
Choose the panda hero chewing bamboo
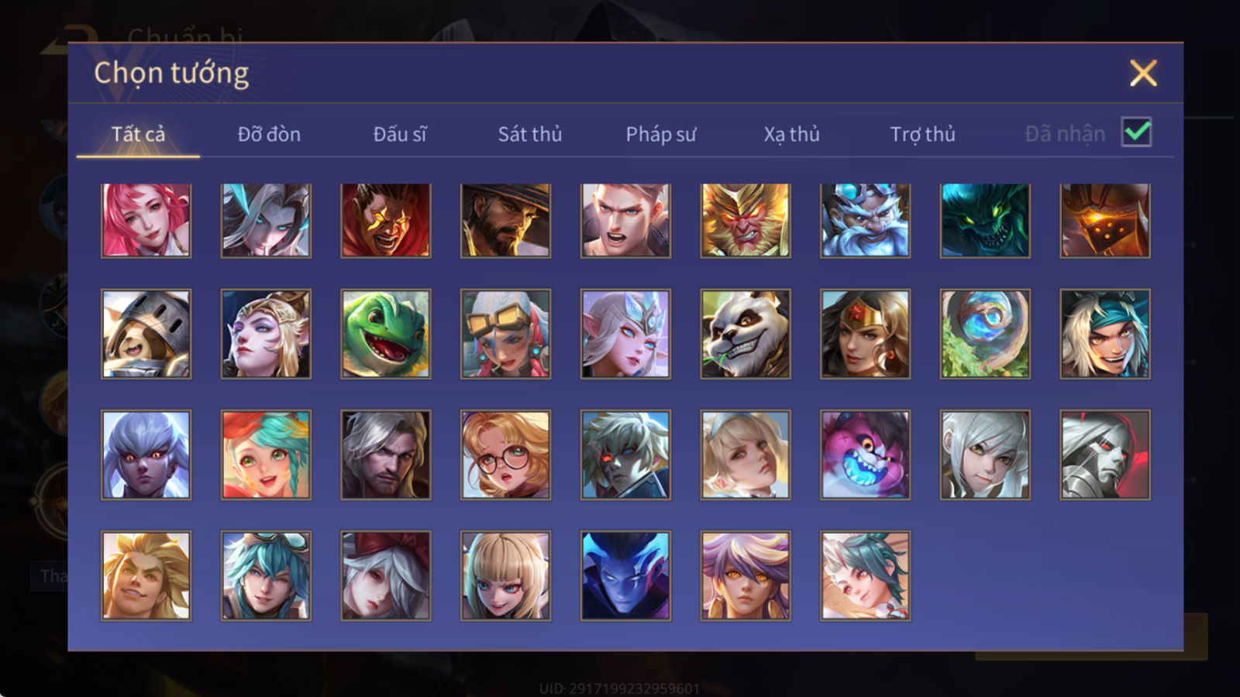coord(745,334)
